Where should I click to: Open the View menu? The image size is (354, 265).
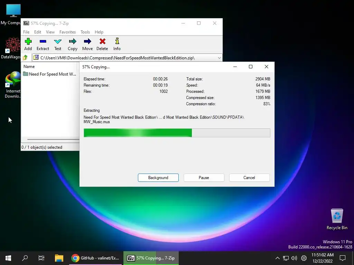coord(50,32)
